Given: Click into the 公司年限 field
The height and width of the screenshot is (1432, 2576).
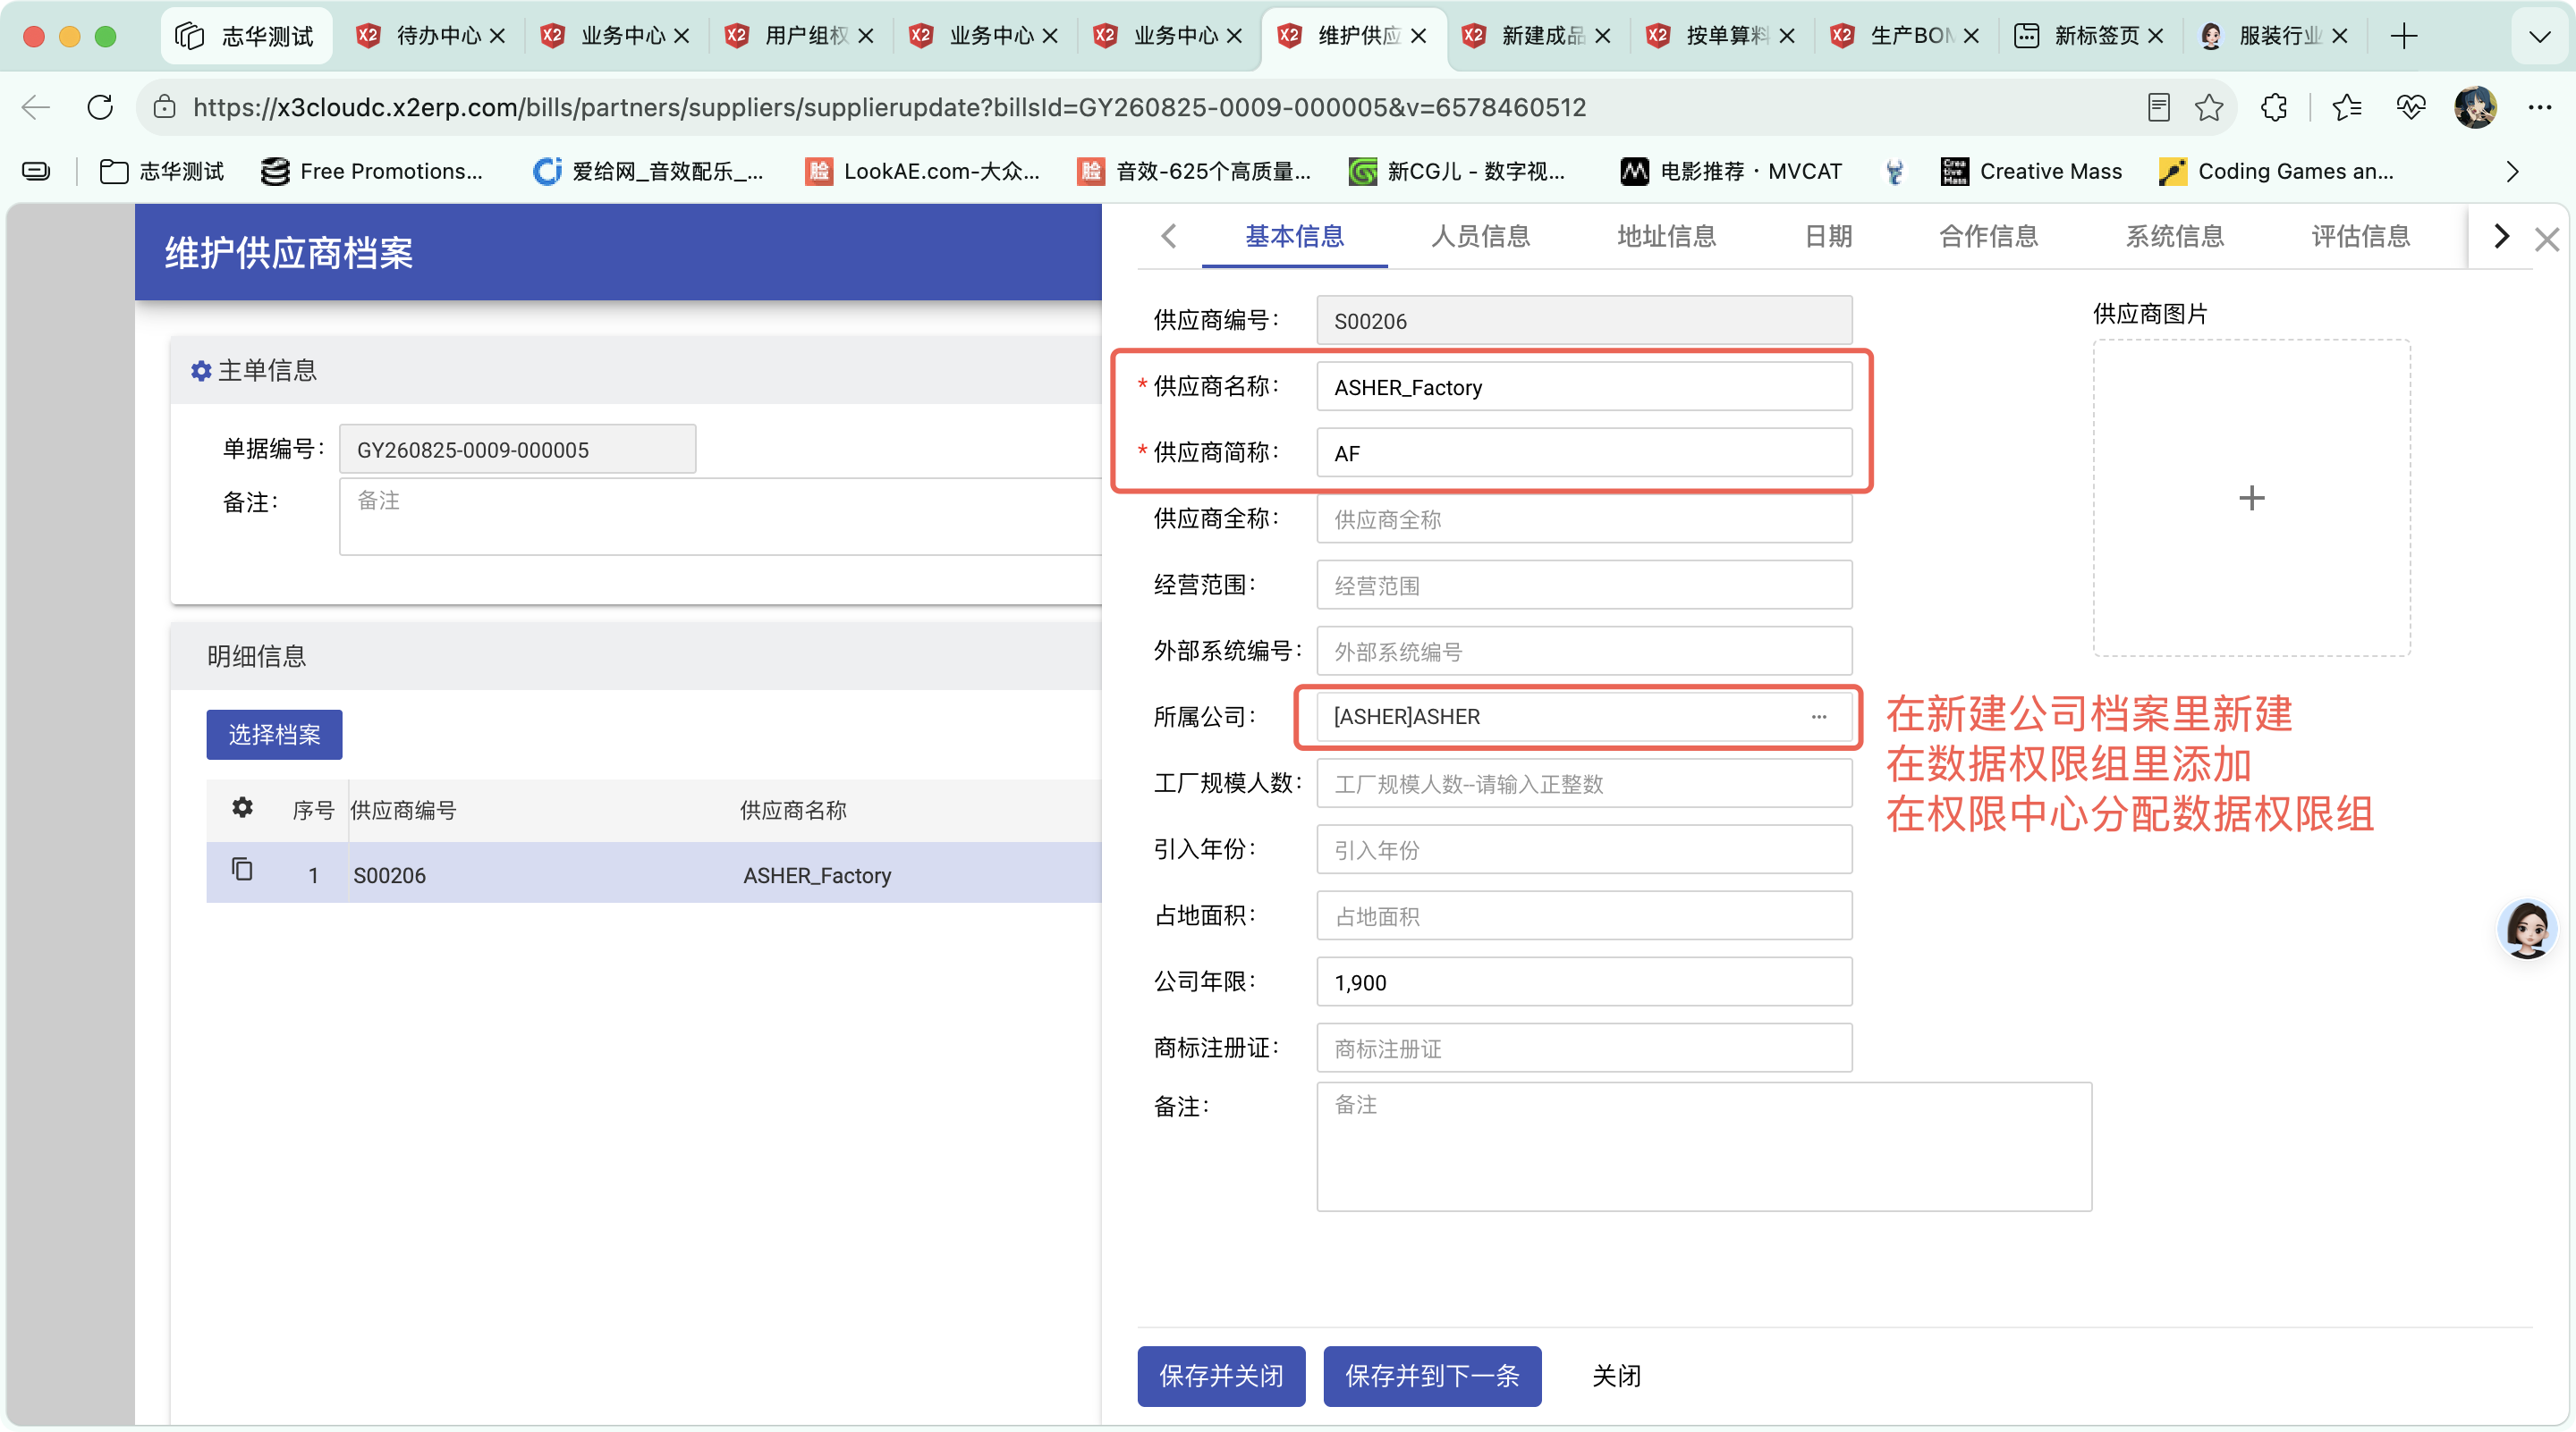Looking at the screenshot, I should (x=1584, y=981).
